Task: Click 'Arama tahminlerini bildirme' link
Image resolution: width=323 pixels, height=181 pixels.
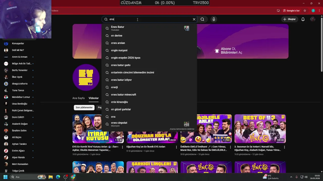Action: (x=182, y=129)
